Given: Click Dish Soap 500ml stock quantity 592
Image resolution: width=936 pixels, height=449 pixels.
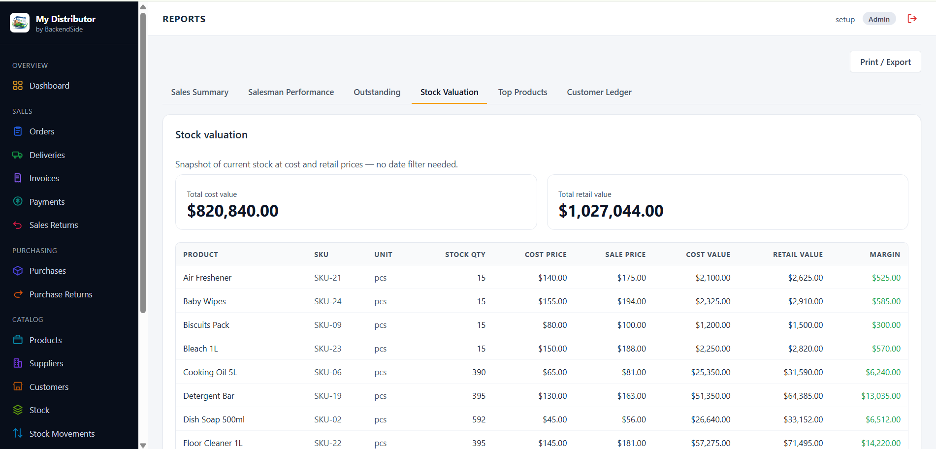Looking at the screenshot, I should (x=479, y=419).
